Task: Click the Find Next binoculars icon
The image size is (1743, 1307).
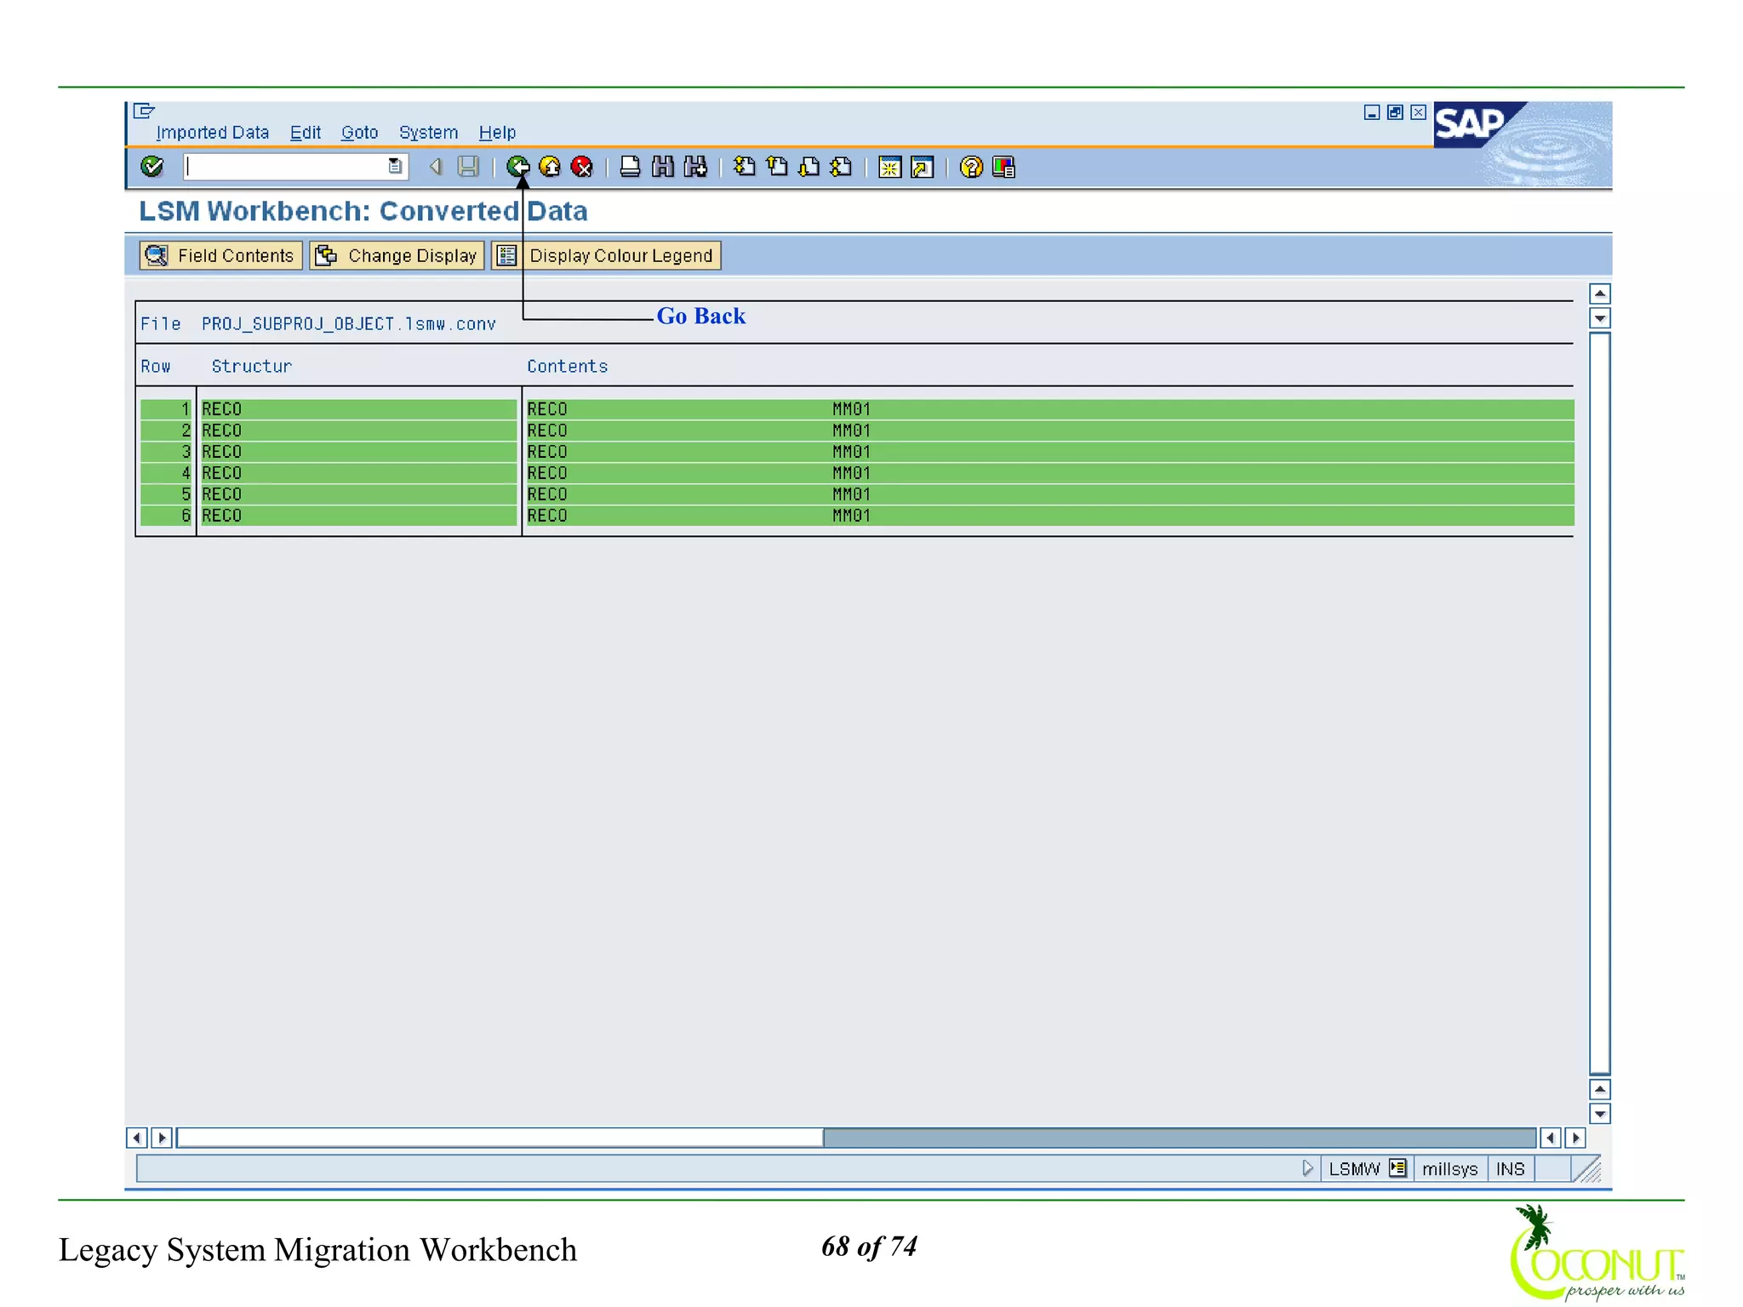Action: [x=695, y=167]
